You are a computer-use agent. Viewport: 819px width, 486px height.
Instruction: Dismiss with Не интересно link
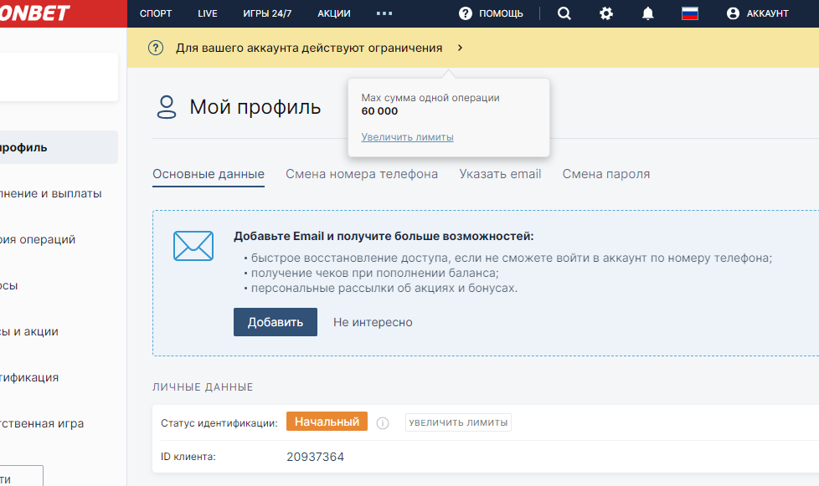[373, 322]
